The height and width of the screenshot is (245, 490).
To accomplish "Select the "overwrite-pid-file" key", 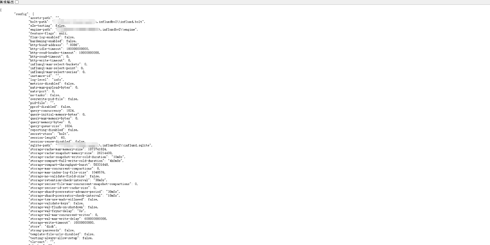I will click(47, 99).
